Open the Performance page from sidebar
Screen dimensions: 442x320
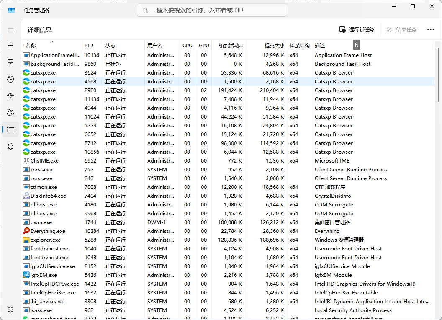(10, 62)
